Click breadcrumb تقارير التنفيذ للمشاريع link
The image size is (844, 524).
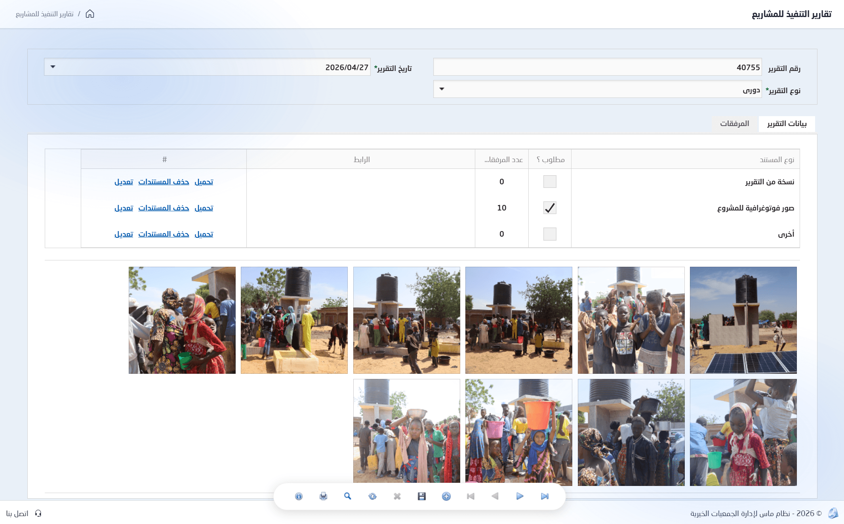(x=45, y=14)
